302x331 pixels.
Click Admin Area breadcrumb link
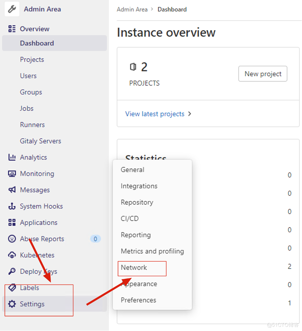(132, 9)
